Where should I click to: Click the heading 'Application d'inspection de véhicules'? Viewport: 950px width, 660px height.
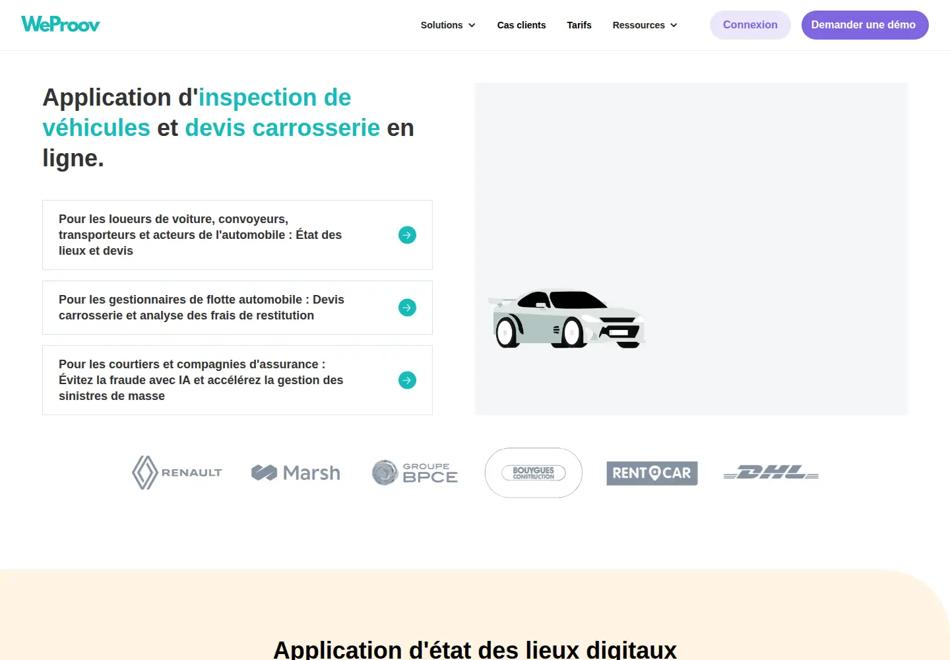(x=228, y=128)
